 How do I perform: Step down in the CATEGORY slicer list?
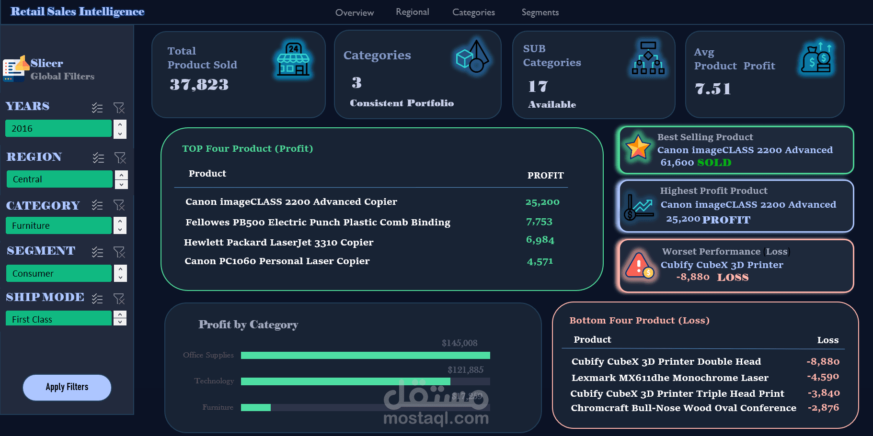pyautogui.click(x=120, y=230)
